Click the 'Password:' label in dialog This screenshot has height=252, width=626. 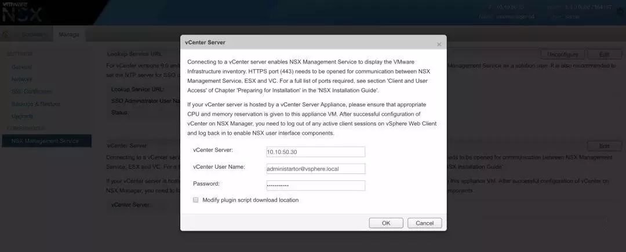pyautogui.click(x=206, y=184)
